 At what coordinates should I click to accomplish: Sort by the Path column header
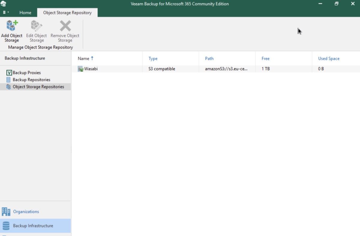(227, 58)
